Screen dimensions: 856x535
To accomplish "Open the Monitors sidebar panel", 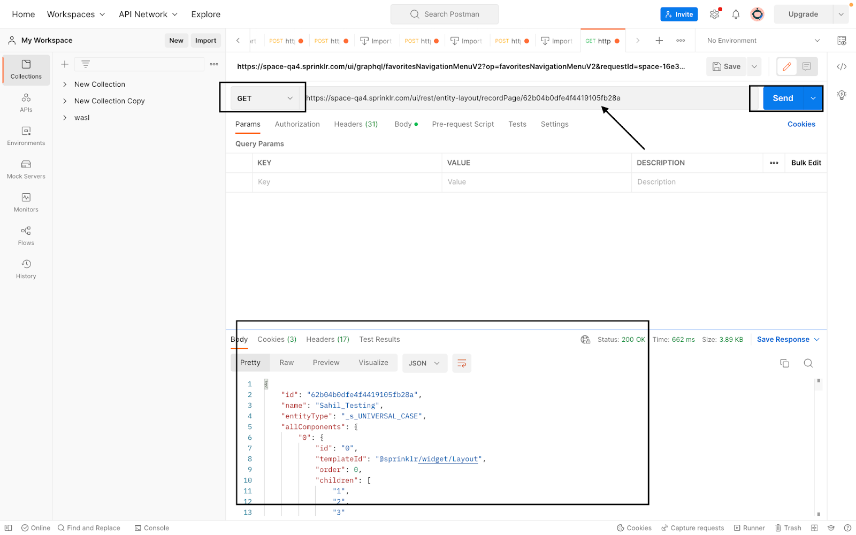I will pos(26,203).
